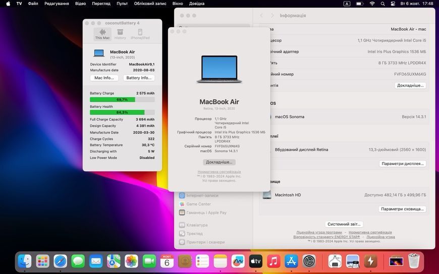Click the Battery Health progress bar
Viewport: 439px width, 274px height.
coord(122,112)
